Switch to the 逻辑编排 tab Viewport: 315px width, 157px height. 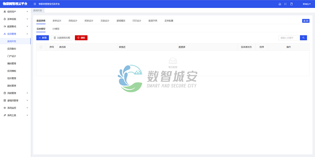pyautogui.click(x=121, y=21)
